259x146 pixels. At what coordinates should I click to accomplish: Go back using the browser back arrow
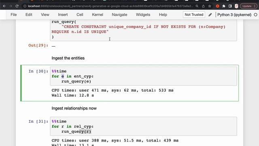pos(4,6)
